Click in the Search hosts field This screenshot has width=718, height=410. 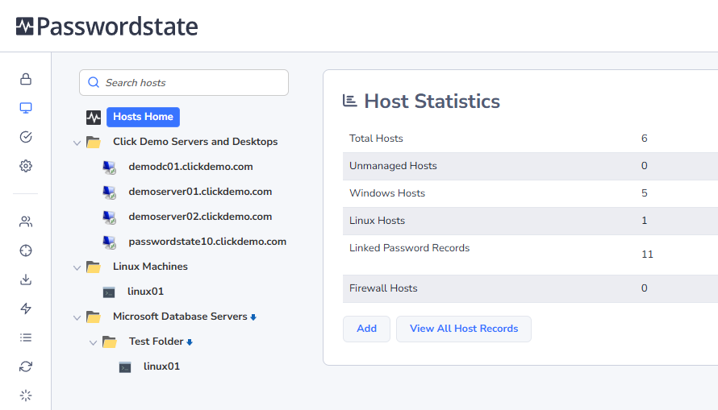pyautogui.click(x=184, y=82)
